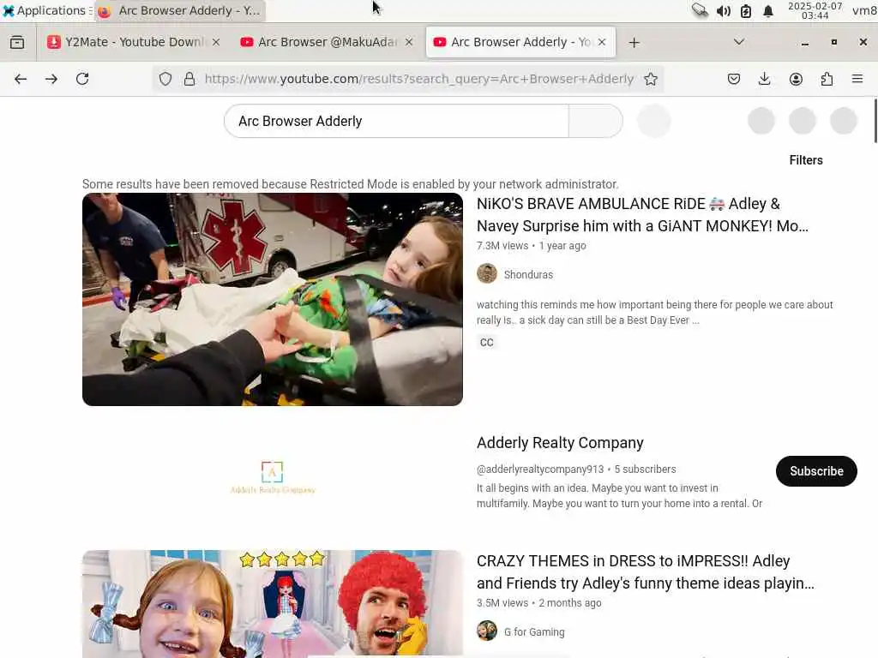
Task: Open the NiKO'S BRAVE AMBULANCE RiDE title
Action: click(x=642, y=215)
